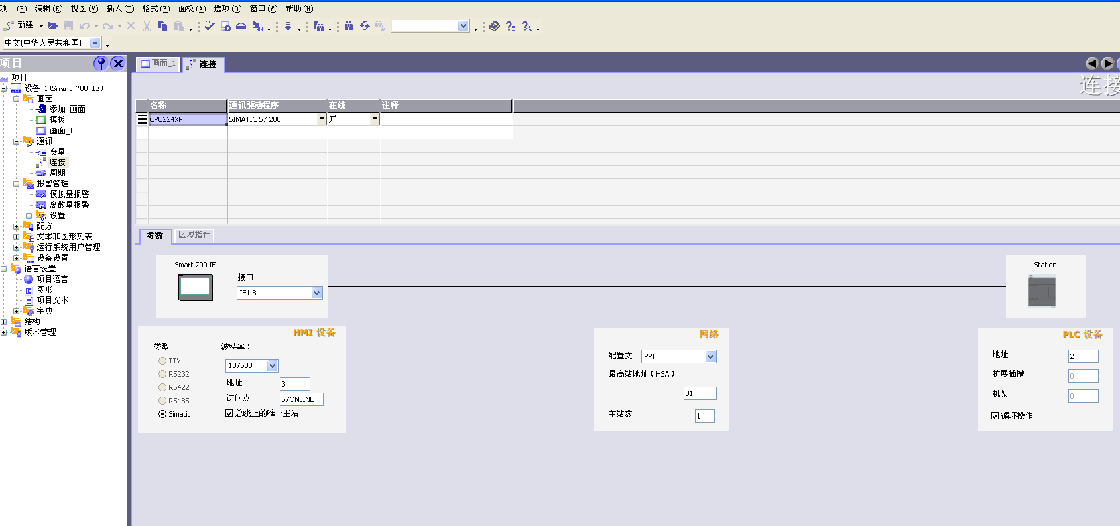Select the RS485 type radio button
1120x526 pixels.
pyautogui.click(x=162, y=401)
